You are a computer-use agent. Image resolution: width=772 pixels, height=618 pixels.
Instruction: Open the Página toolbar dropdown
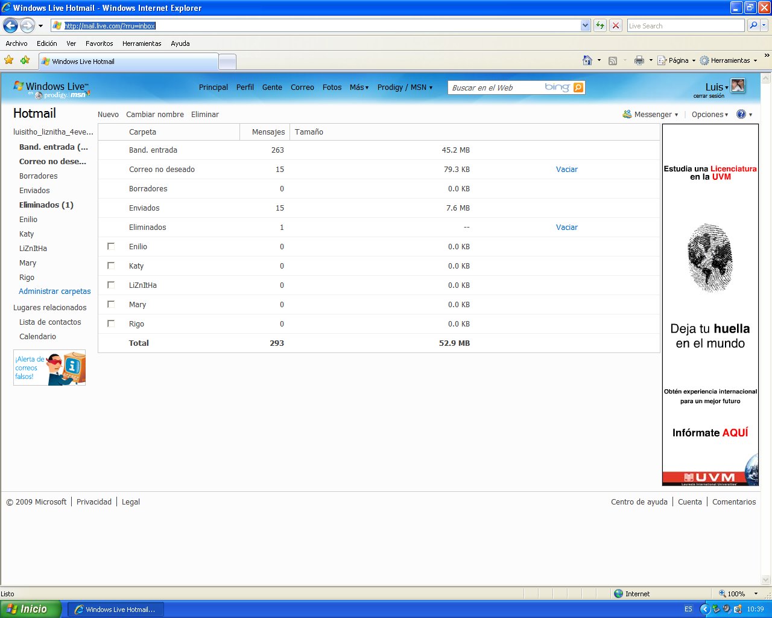[676, 60]
